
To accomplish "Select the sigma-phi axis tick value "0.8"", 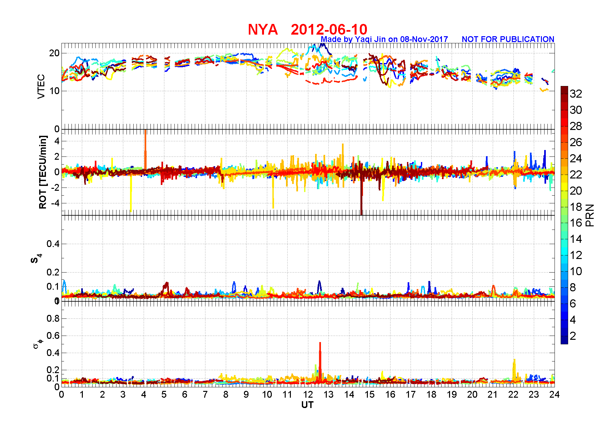I will pos(53,318).
